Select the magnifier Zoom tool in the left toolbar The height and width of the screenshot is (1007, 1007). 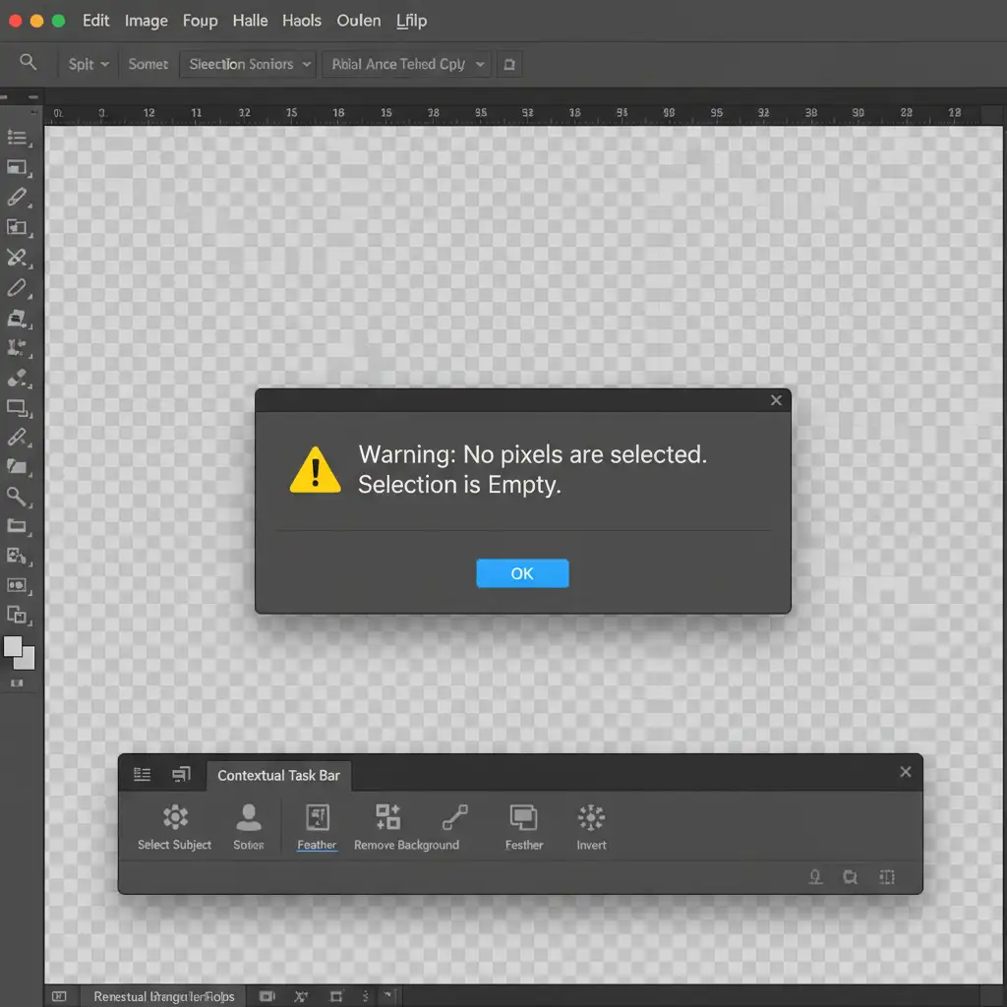click(x=17, y=496)
